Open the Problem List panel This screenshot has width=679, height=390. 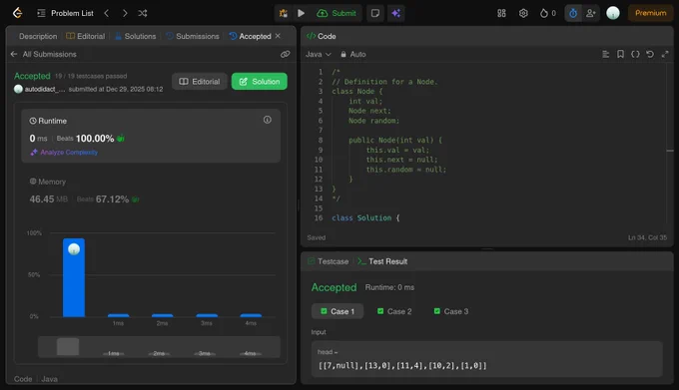65,13
